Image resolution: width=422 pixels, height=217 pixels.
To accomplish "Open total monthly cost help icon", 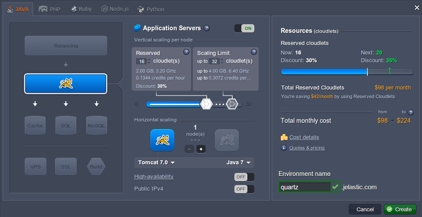I will (x=411, y=112).
